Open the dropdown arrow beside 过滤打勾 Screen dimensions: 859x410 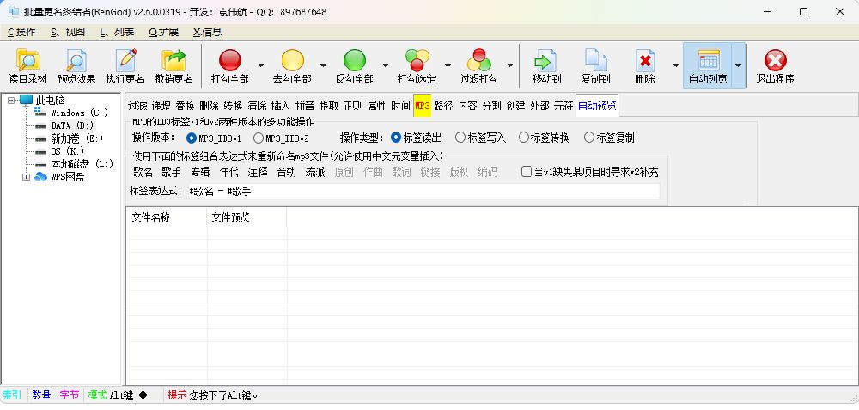510,66
